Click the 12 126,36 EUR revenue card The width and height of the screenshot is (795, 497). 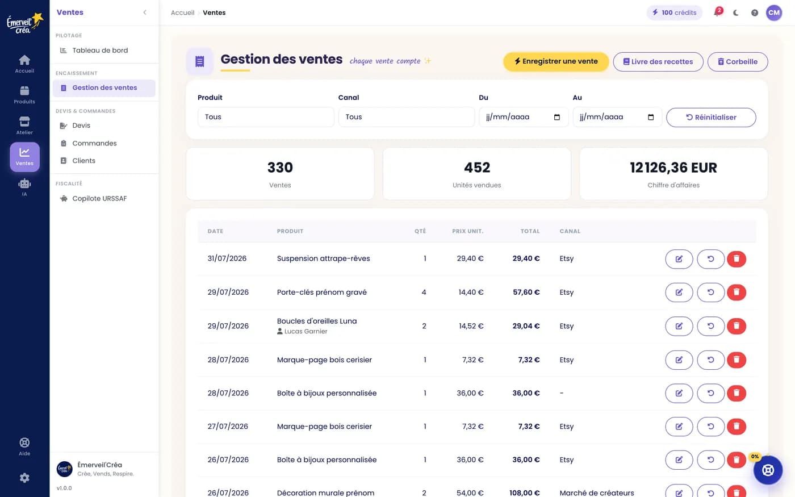(673, 174)
